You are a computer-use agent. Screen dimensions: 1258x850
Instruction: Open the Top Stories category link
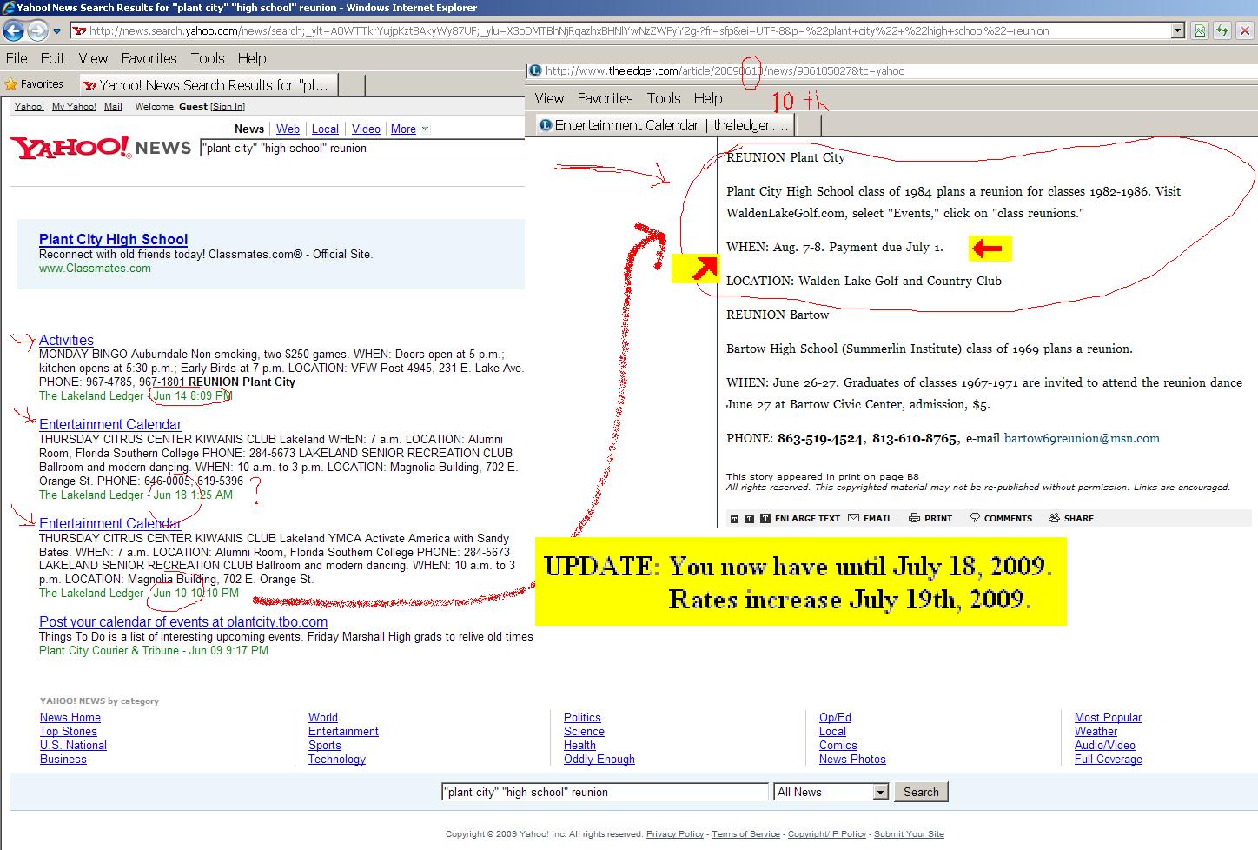pyautogui.click(x=69, y=731)
